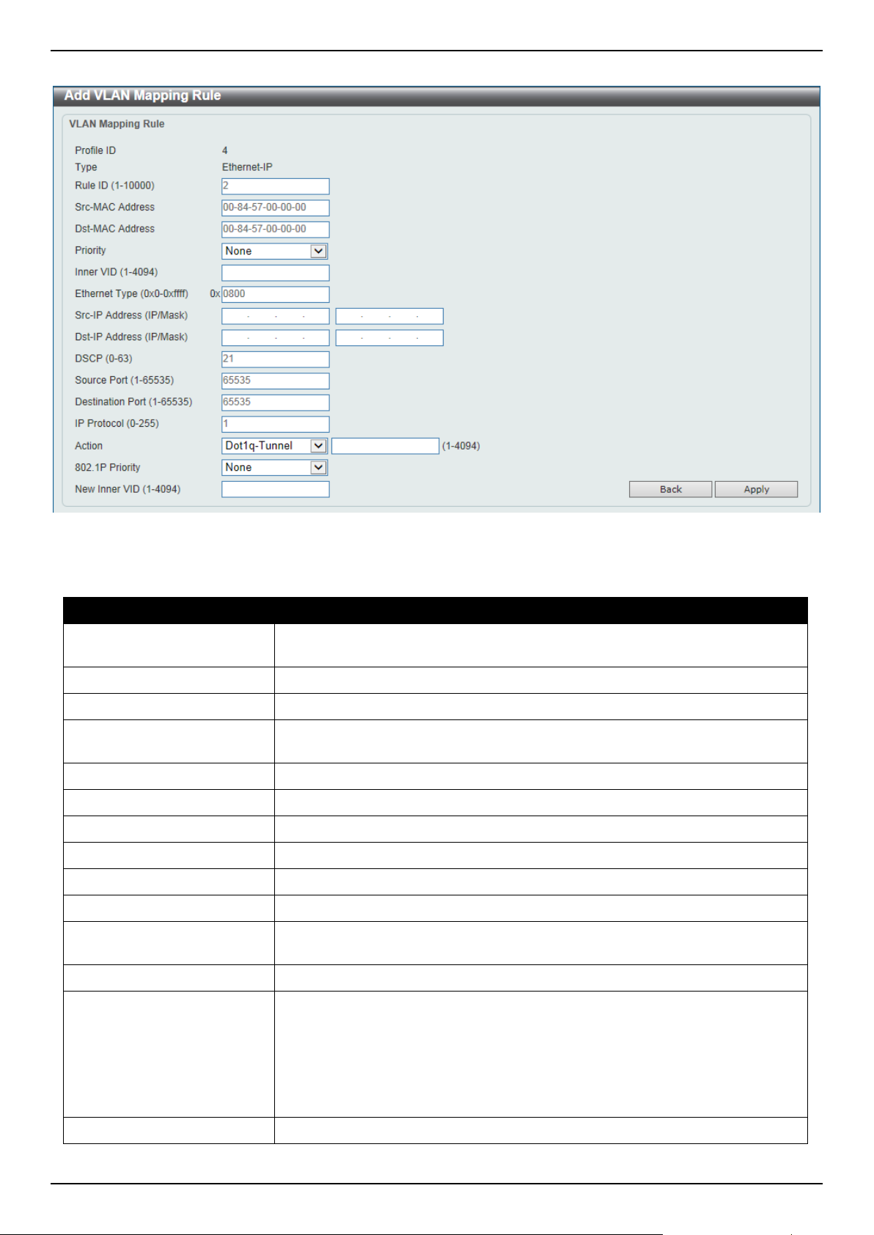Image resolution: width=874 pixels, height=1235 pixels.
Task: Focus the Rule ID input field
Action: pyautogui.click(x=276, y=186)
